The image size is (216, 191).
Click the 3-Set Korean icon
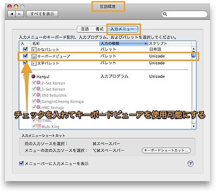pyautogui.click(x=38, y=89)
